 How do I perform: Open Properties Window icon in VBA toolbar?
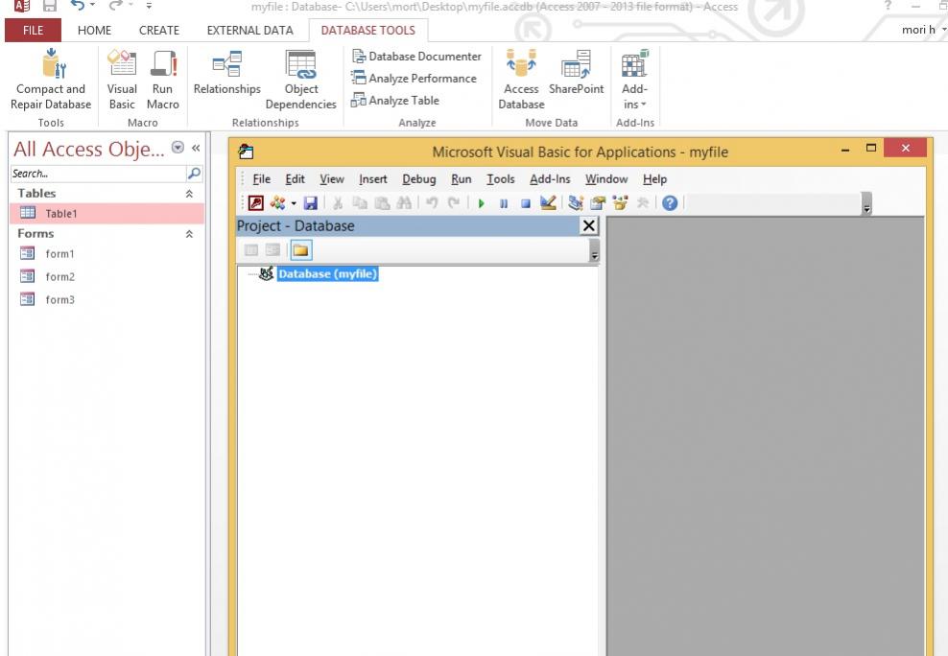pyautogui.click(x=598, y=203)
